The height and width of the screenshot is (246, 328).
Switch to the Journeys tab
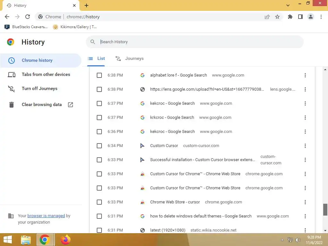click(130, 59)
